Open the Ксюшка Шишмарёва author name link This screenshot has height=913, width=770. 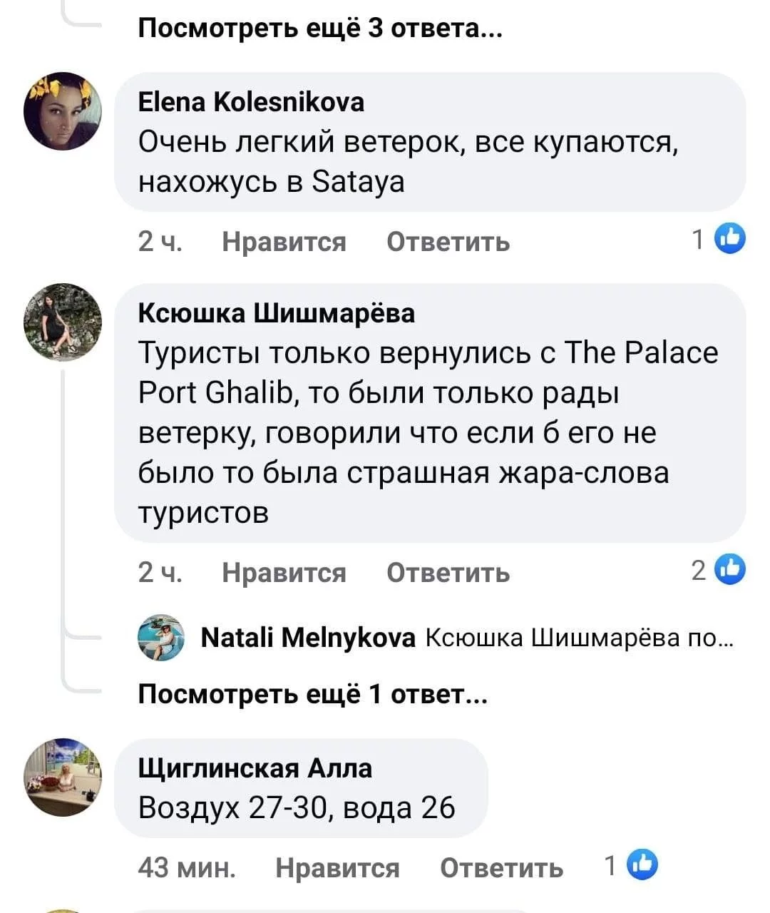[x=276, y=313]
